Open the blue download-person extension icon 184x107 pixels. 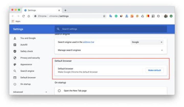click(x=126, y=16)
